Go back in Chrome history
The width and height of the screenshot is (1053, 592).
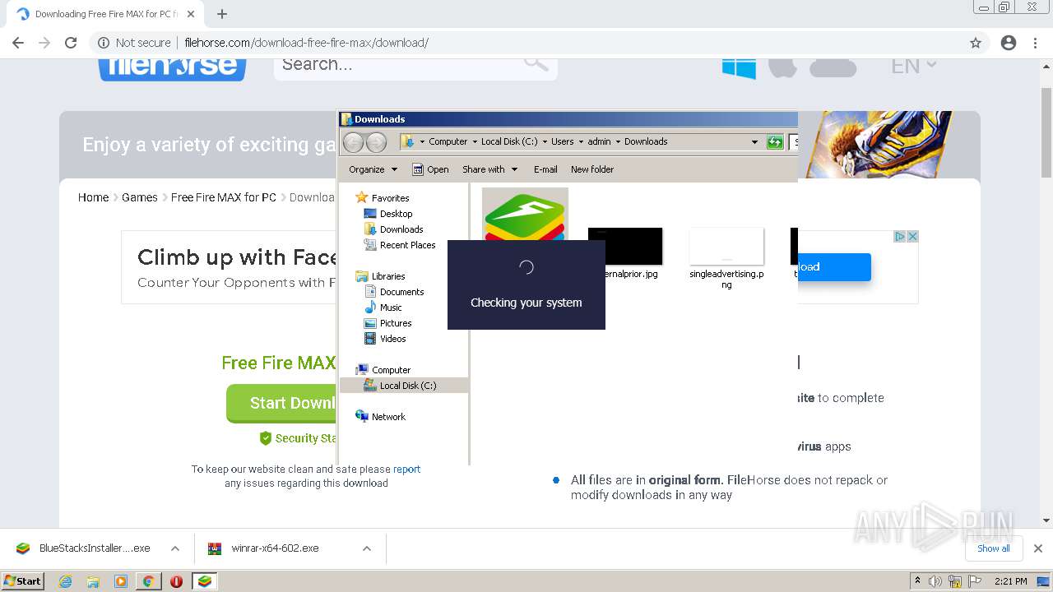pos(18,43)
